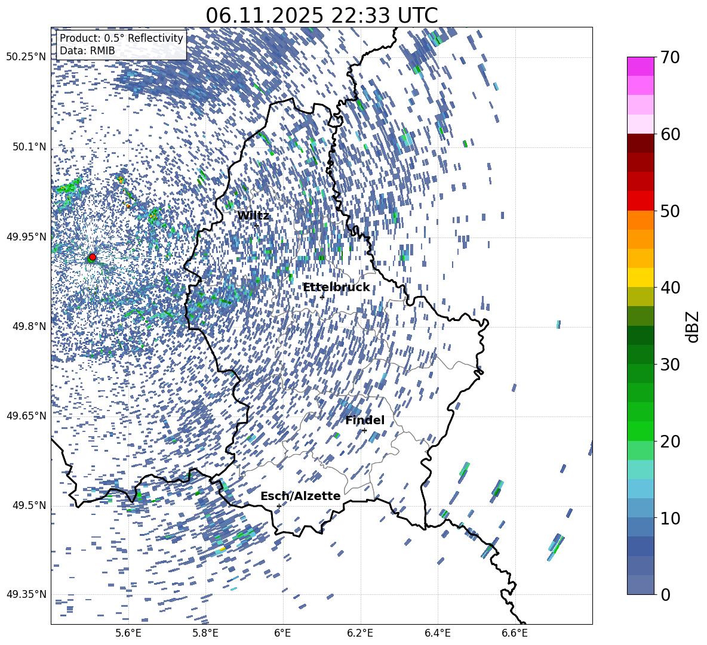
Task: Click the colorbar tick label 40
Action: [x=670, y=288]
